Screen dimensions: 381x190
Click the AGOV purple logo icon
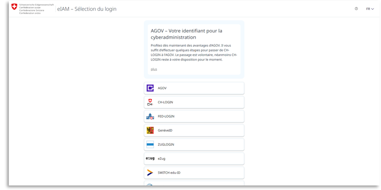point(150,88)
